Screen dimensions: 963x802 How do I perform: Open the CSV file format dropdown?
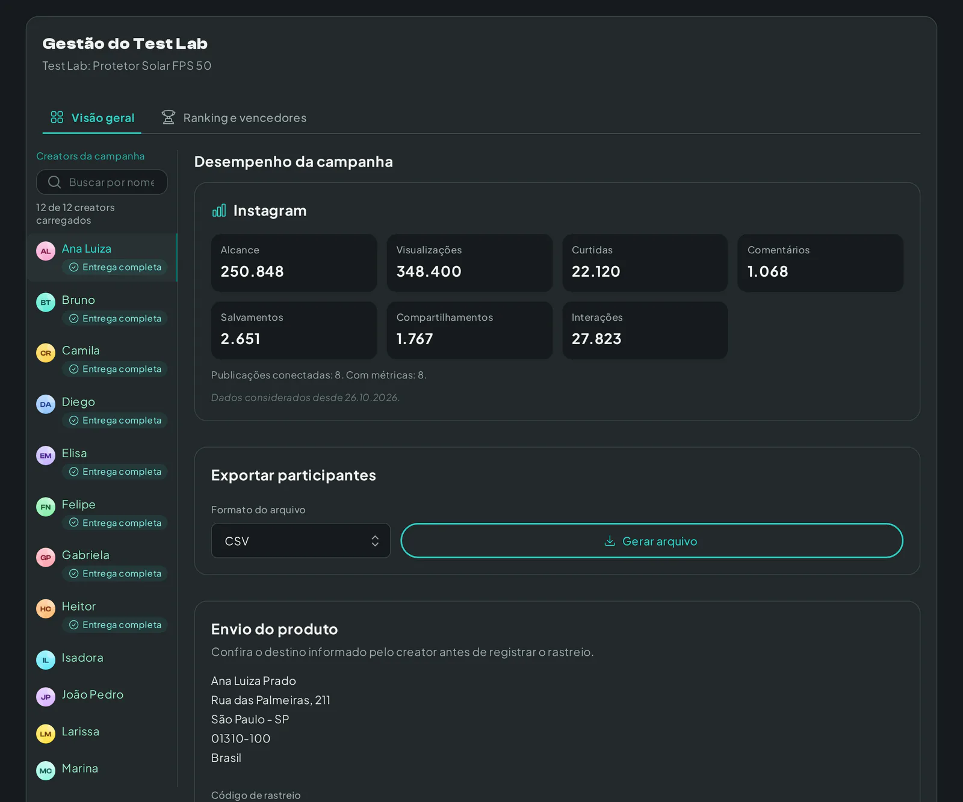301,541
